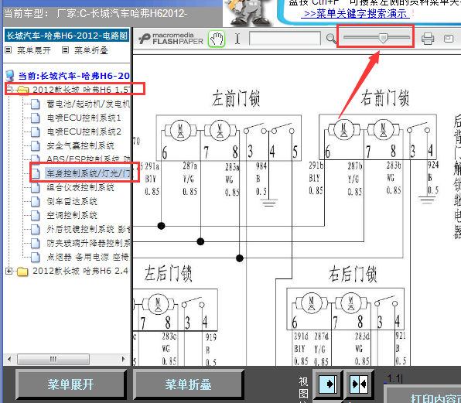
Task: Open 防夹玻璃升降器控制系统 diagram
Action: click(88, 243)
